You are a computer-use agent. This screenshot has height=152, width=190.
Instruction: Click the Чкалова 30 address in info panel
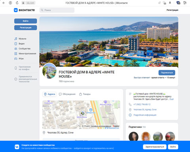tap(145, 110)
